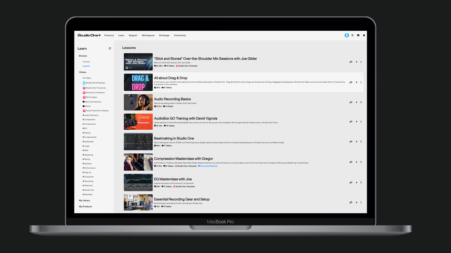The height and width of the screenshot is (253, 451).
Task: Open the list icon next to the avatar
Action: 353,35
